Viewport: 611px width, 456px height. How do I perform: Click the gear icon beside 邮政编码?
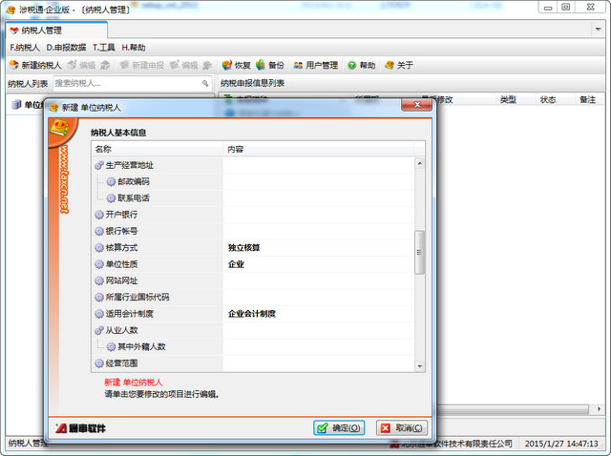pyautogui.click(x=111, y=182)
